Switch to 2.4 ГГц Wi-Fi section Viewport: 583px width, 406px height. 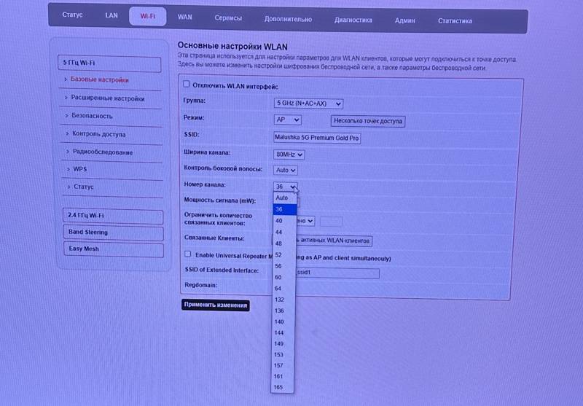pyautogui.click(x=87, y=216)
